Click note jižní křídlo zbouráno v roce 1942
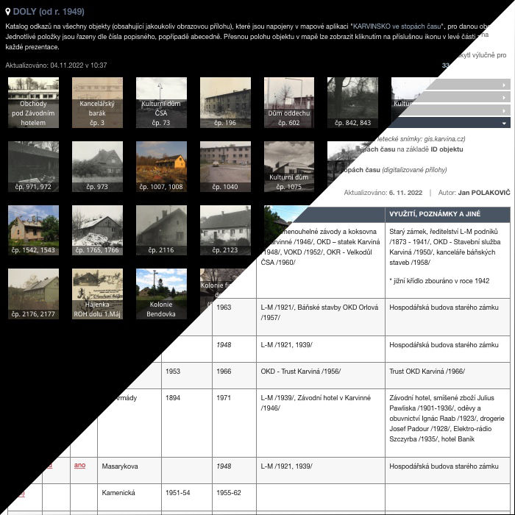The width and height of the screenshot is (515, 515). tap(439, 281)
